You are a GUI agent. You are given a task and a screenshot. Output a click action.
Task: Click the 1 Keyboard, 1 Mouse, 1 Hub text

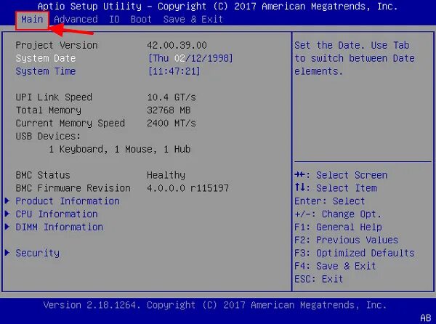(x=120, y=150)
